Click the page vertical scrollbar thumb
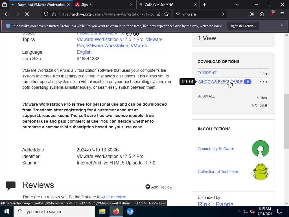289x217 pixels. click(x=286, y=121)
